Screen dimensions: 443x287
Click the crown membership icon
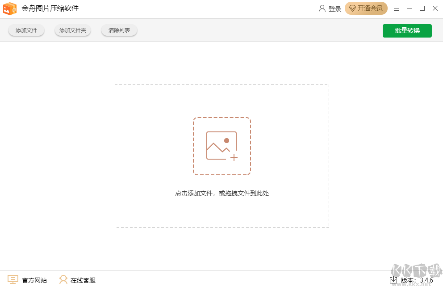coord(352,8)
